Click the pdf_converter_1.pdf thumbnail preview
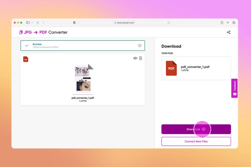Viewport: 251px width, 167px height. (83, 78)
